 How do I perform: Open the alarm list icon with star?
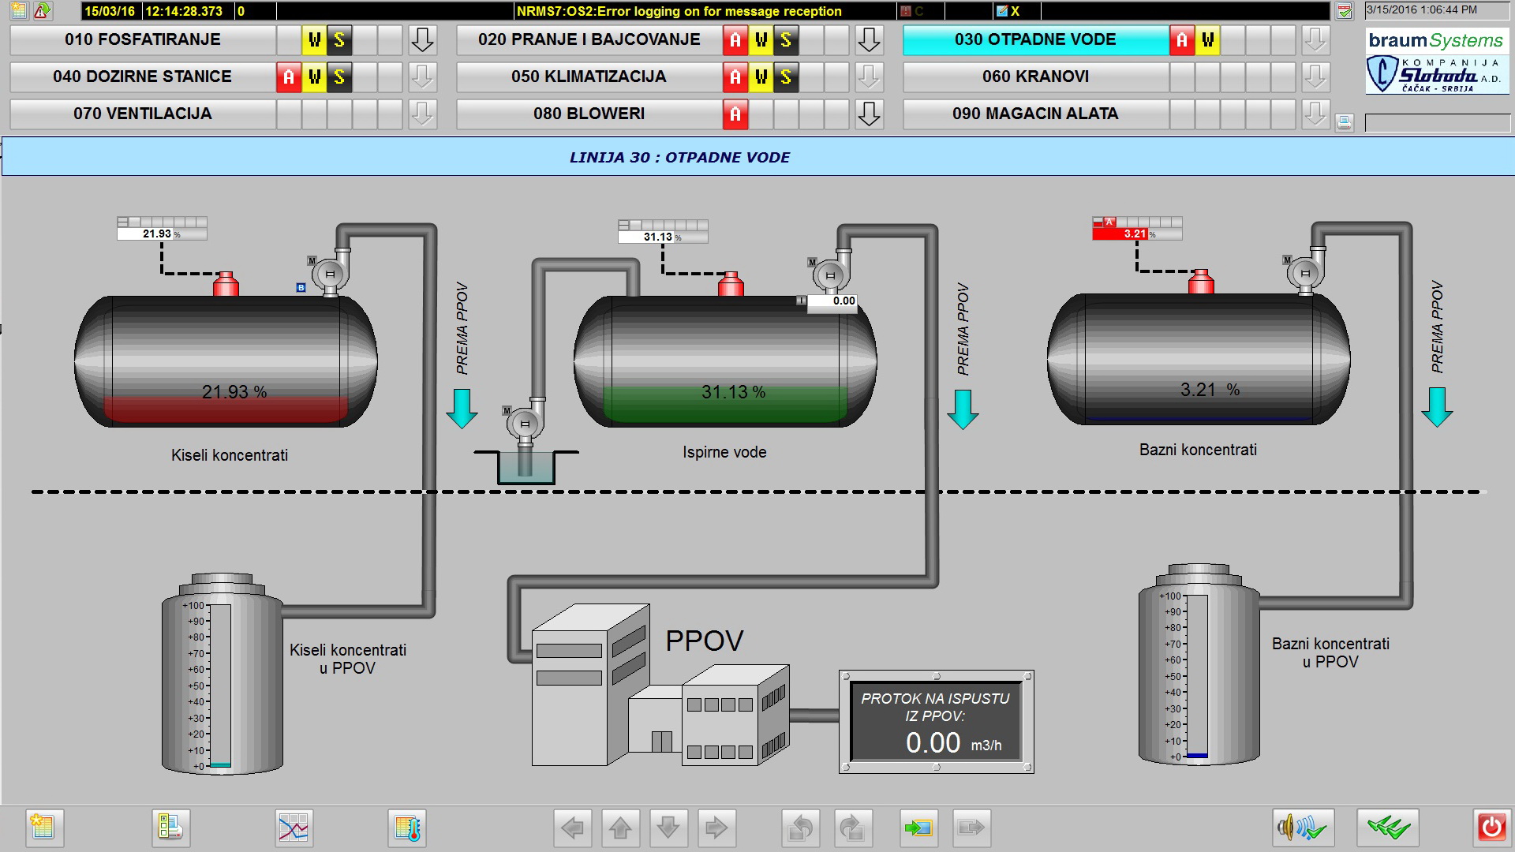point(44,828)
